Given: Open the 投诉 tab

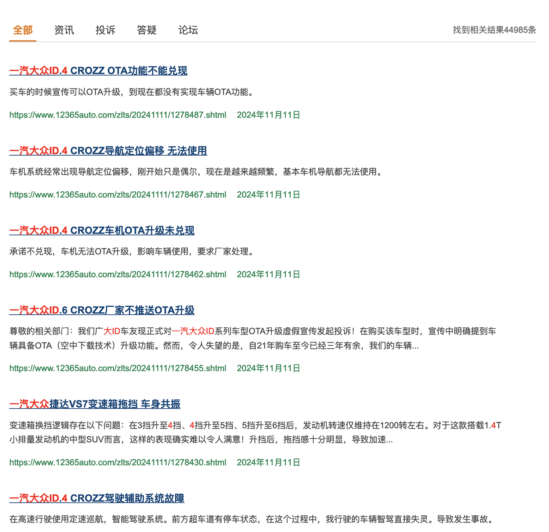Looking at the screenshot, I should point(105,30).
